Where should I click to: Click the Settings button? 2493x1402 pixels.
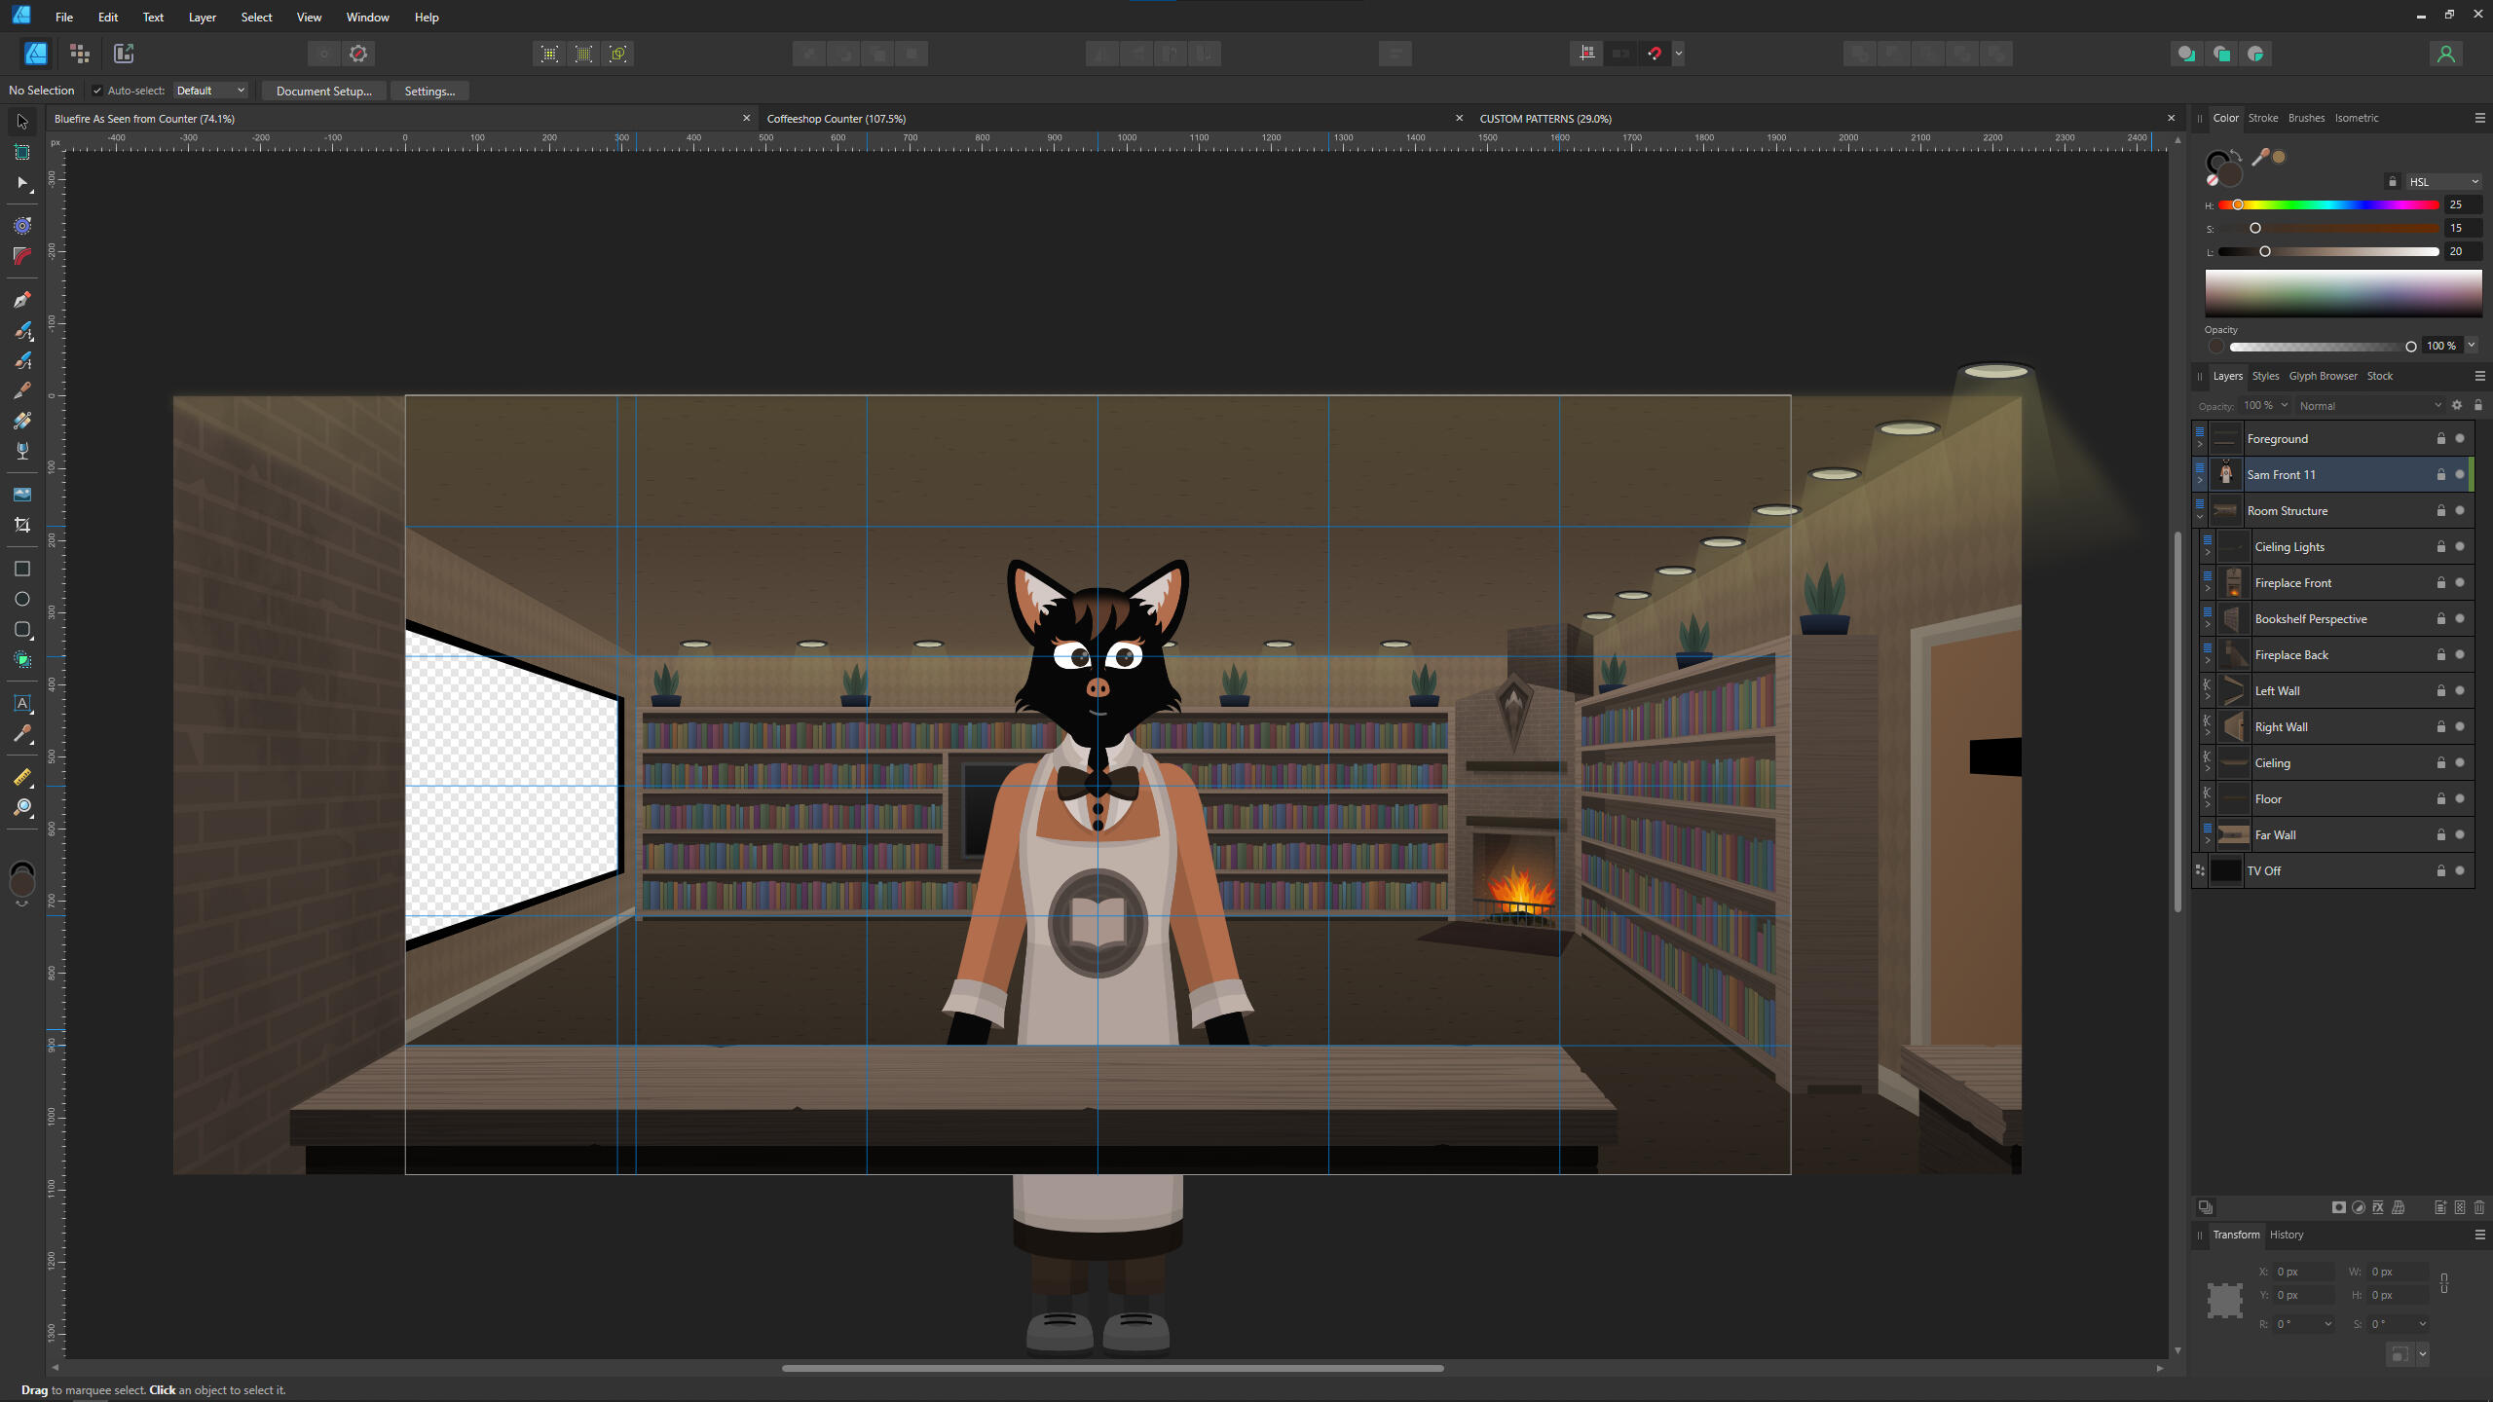(428, 91)
